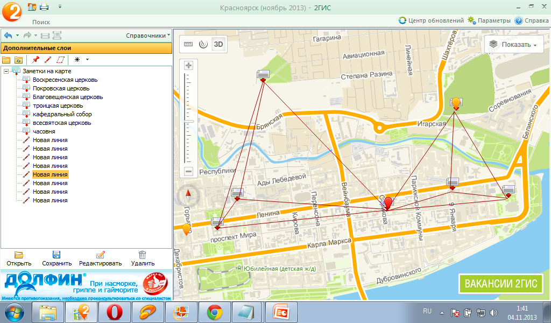Viewport: 551px width, 323px height.
Task: Click the orange pin marker near Игарская
Action: (x=456, y=104)
